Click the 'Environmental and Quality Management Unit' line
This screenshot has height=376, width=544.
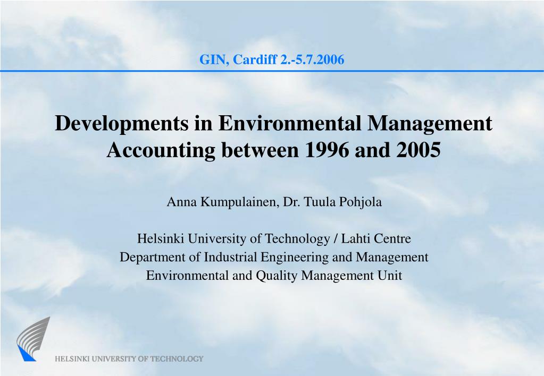pos(274,276)
